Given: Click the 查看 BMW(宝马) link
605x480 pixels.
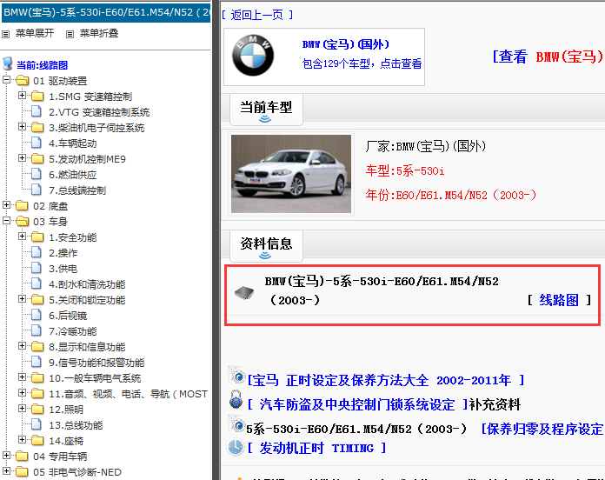Looking at the screenshot, I should 548,57.
